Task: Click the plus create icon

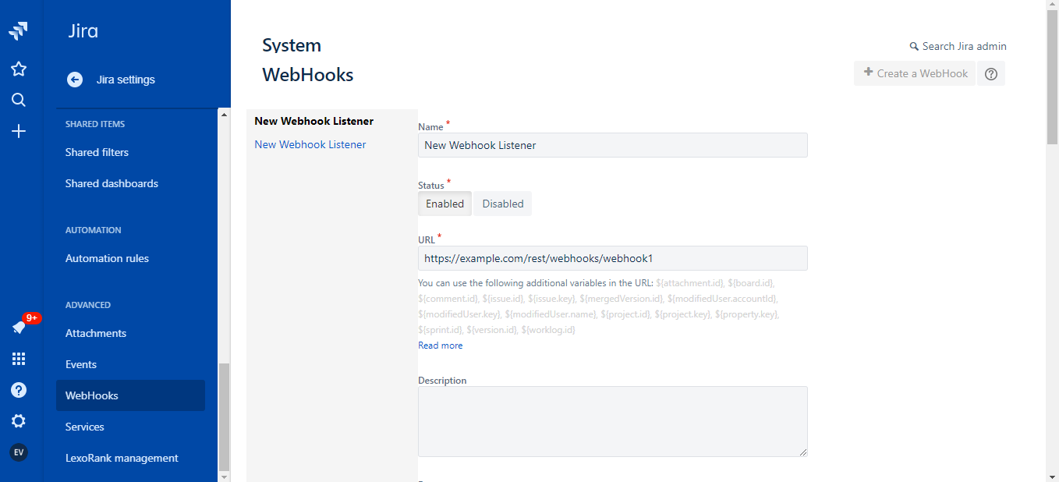Action: [x=19, y=131]
